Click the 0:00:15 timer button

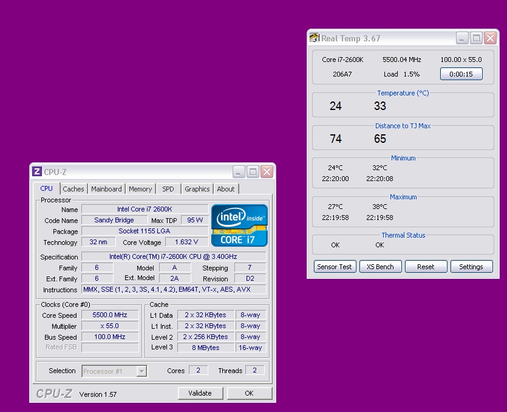461,74
